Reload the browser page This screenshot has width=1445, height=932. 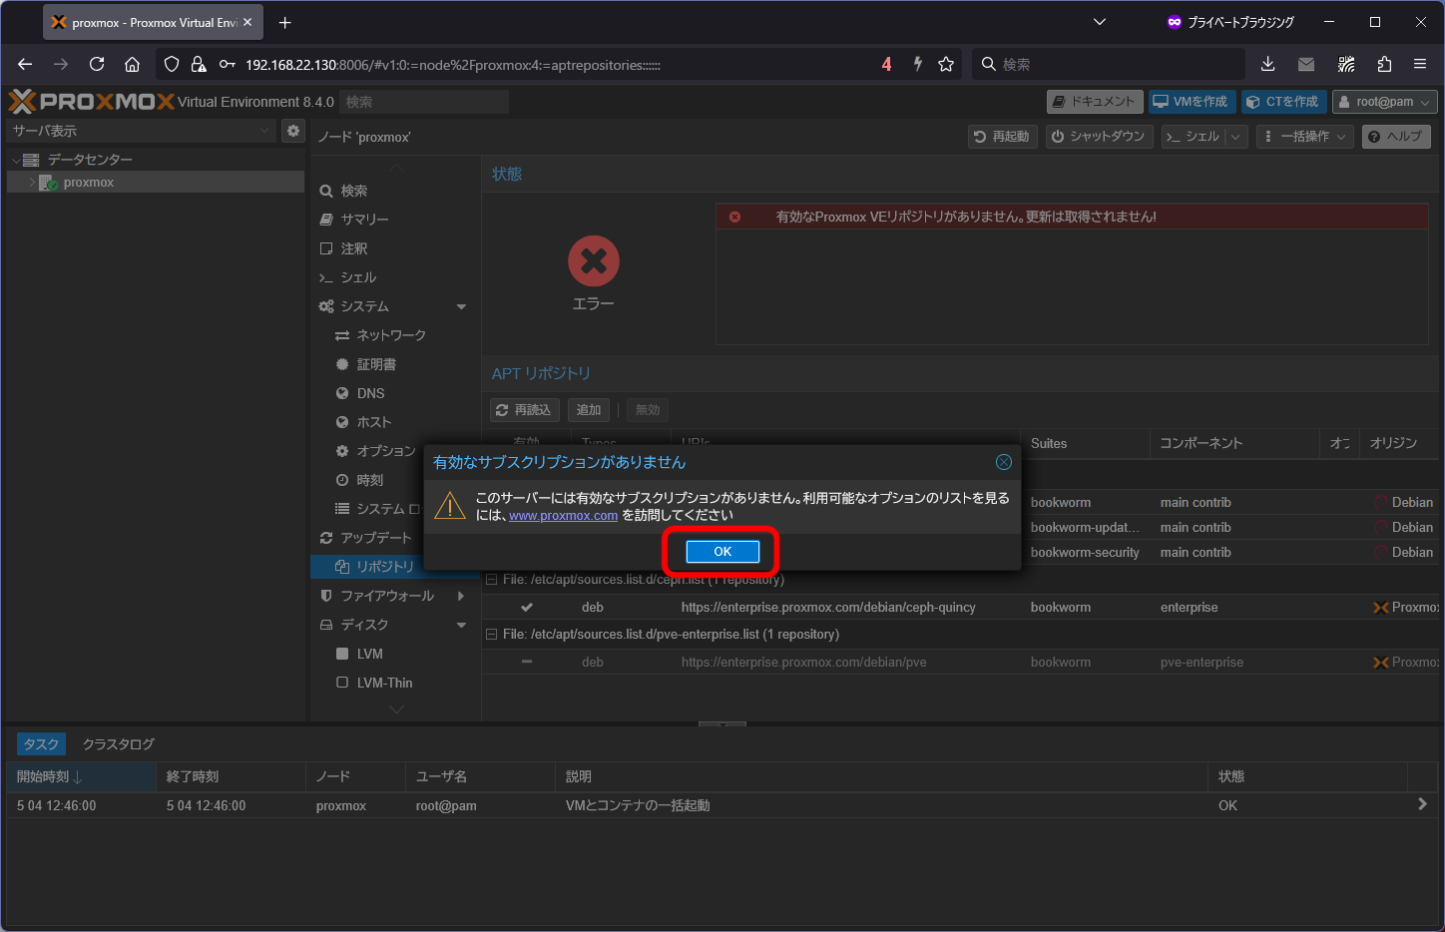click(x=97, y=64)
